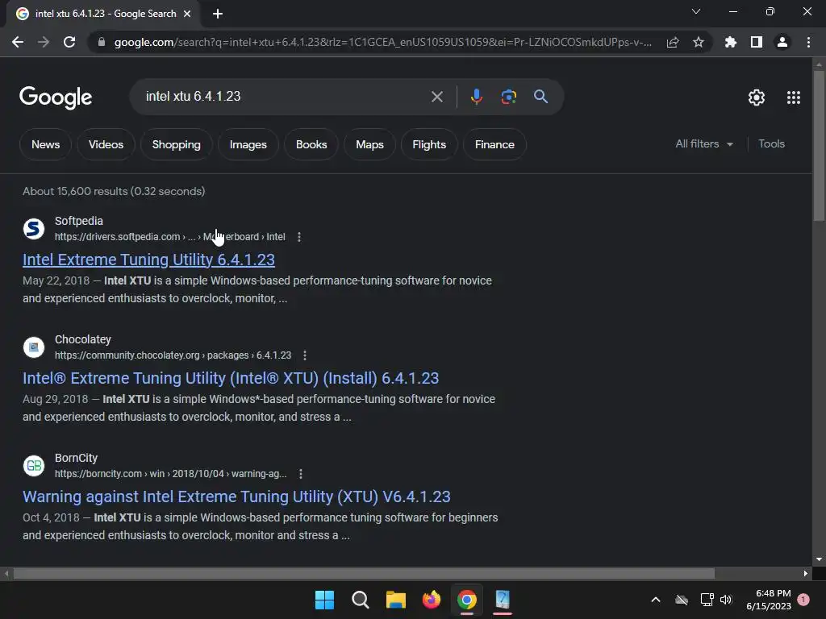
Task: Open the more options dots for Chocolatey result
Action: (304, 355)
